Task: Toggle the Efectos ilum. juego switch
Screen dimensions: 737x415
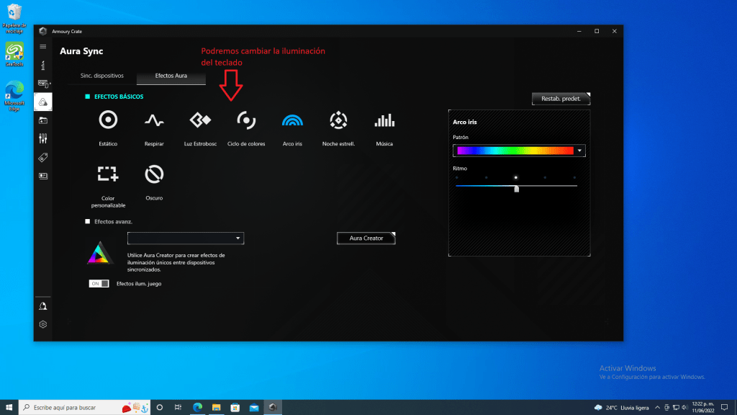Action: pyautogui.click(x=99, y=284)
